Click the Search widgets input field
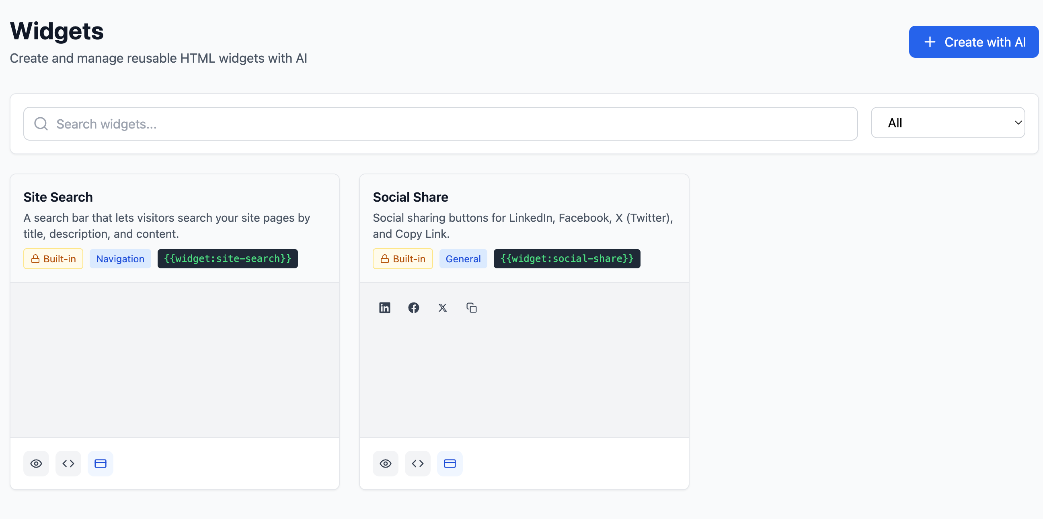 [x=440, y=124]
